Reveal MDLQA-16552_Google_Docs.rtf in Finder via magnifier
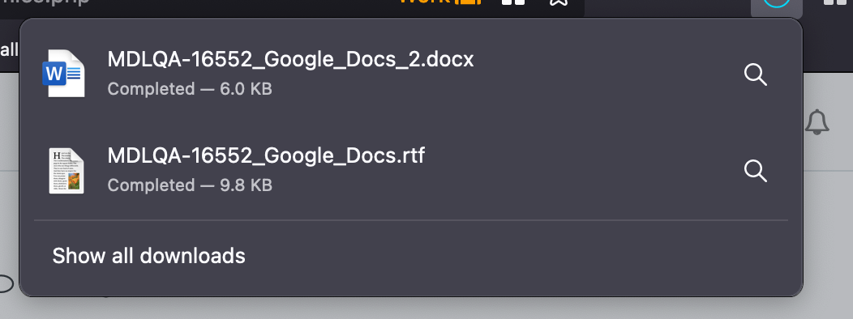Image resolution: width=853 pixels, height=319 pixels. pos(755,171)
